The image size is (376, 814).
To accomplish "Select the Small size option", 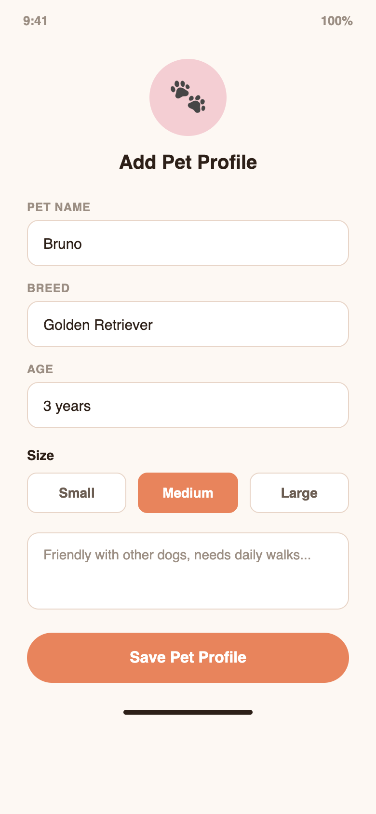I will tap(76, 493).
